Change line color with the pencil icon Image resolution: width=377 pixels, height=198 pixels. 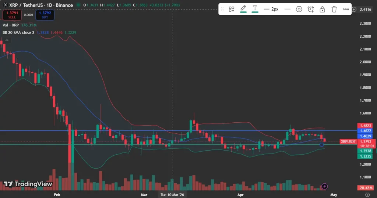tap(243, 9)
